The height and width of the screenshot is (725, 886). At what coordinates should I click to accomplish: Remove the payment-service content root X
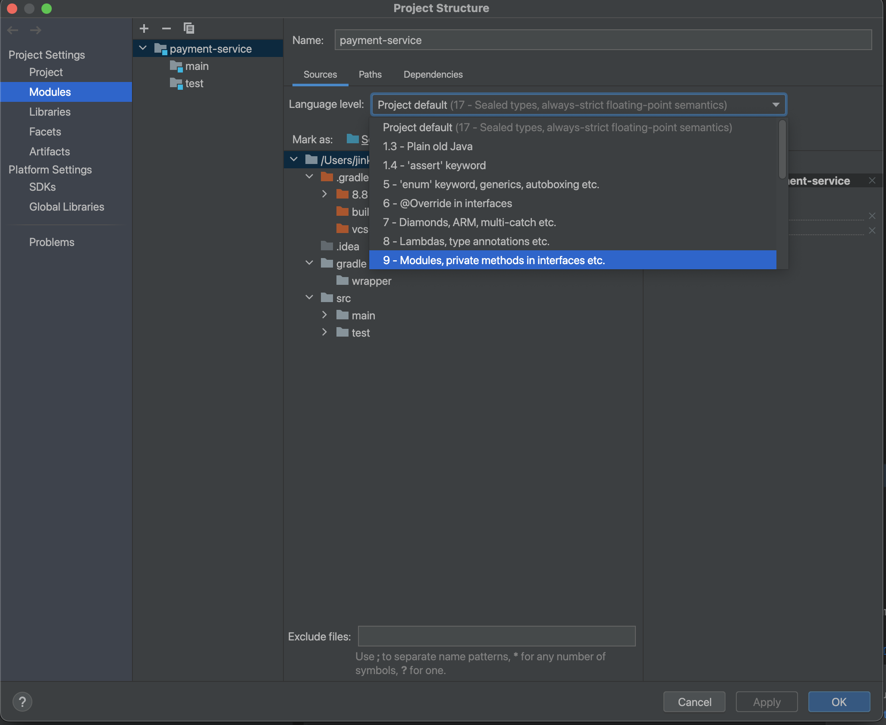(x=872, y=181)
